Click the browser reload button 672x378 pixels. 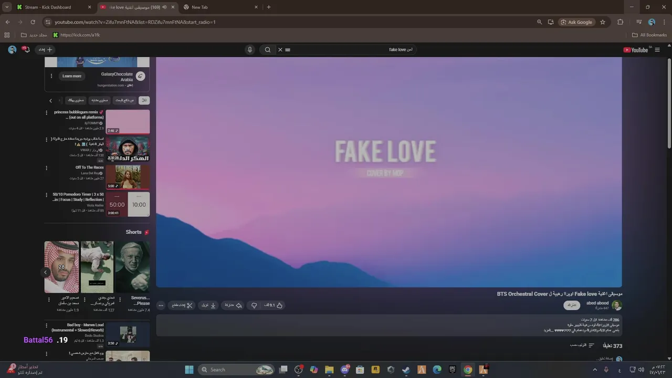[x=33, y=22]
